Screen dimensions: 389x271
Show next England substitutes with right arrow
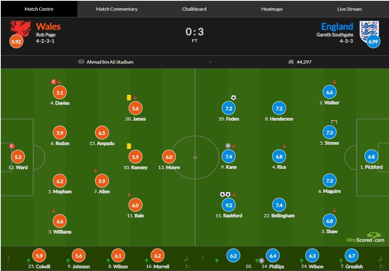click(381, 258)
